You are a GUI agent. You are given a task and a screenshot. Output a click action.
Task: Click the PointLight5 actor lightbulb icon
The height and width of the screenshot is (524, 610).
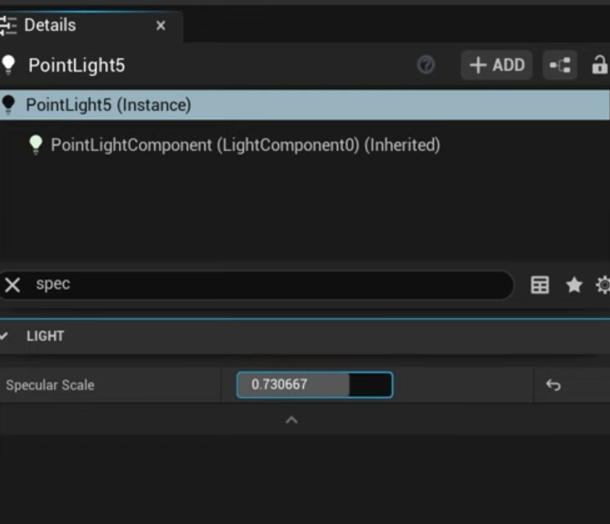(9, 65)
